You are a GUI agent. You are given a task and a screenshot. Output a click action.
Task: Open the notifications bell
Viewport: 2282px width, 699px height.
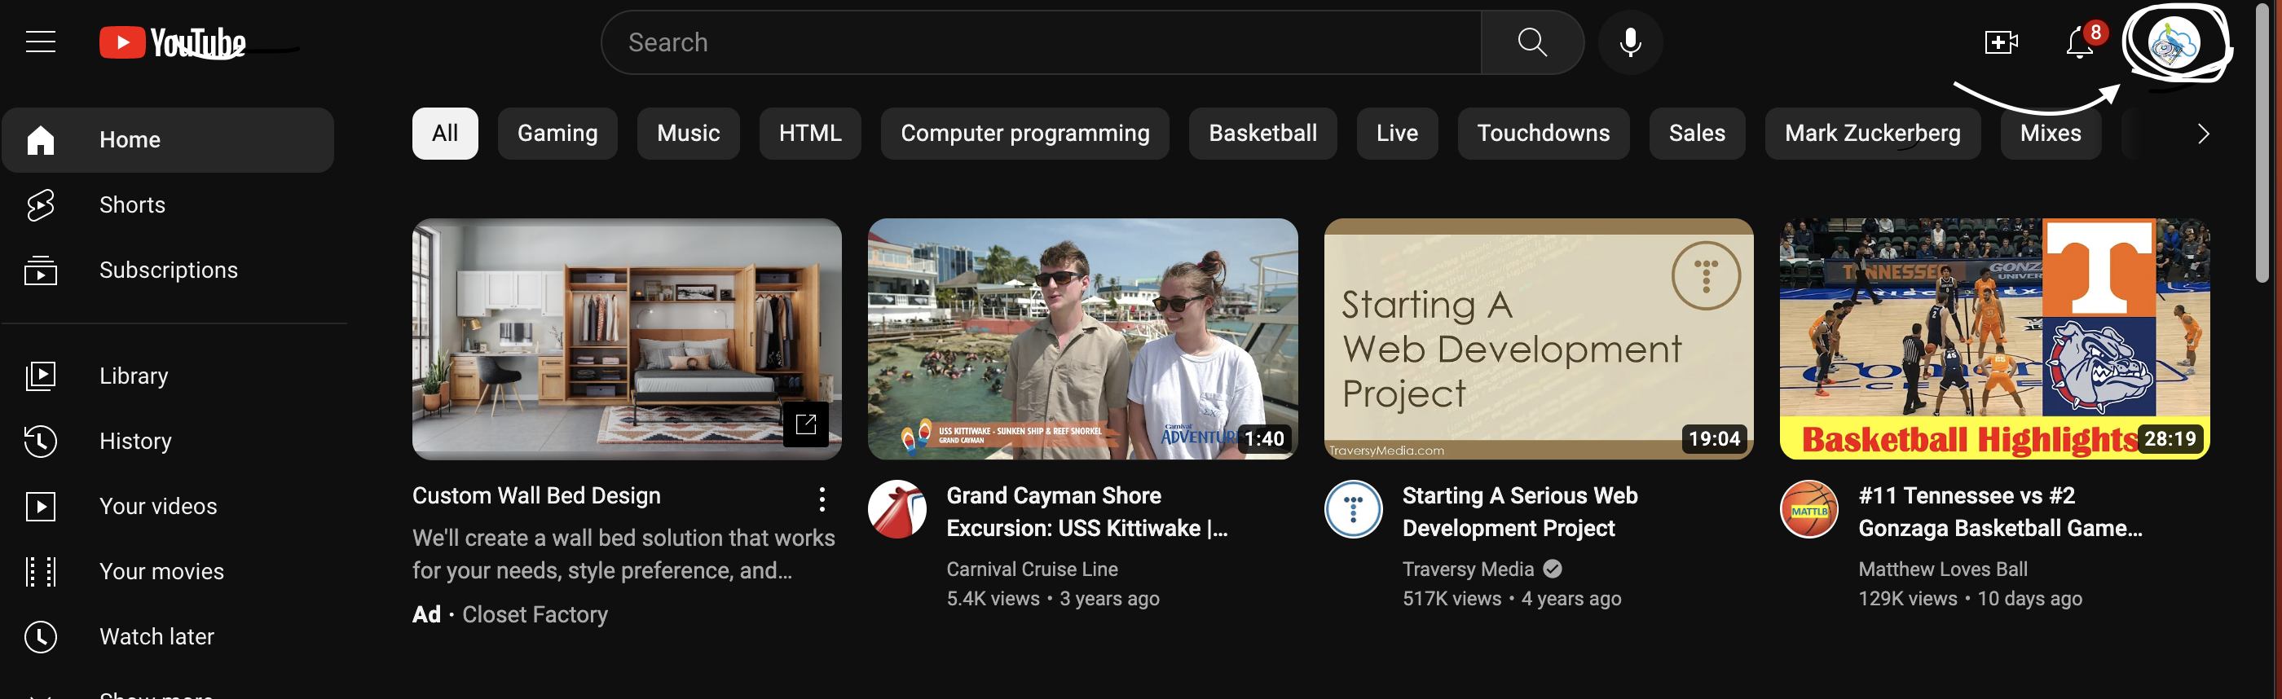click(2078, 42)
